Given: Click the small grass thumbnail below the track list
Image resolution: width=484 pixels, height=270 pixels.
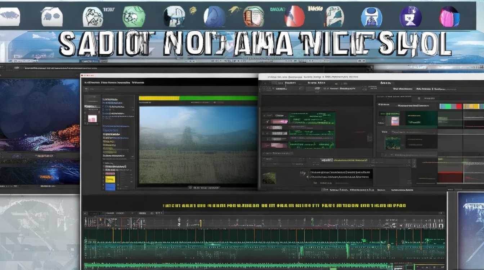Looking at the screenshot, I should click(x=269, y=178).
